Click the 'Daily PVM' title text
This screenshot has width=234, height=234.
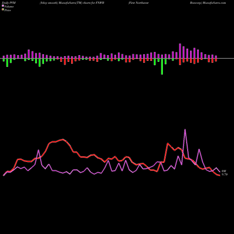(9, 3)
